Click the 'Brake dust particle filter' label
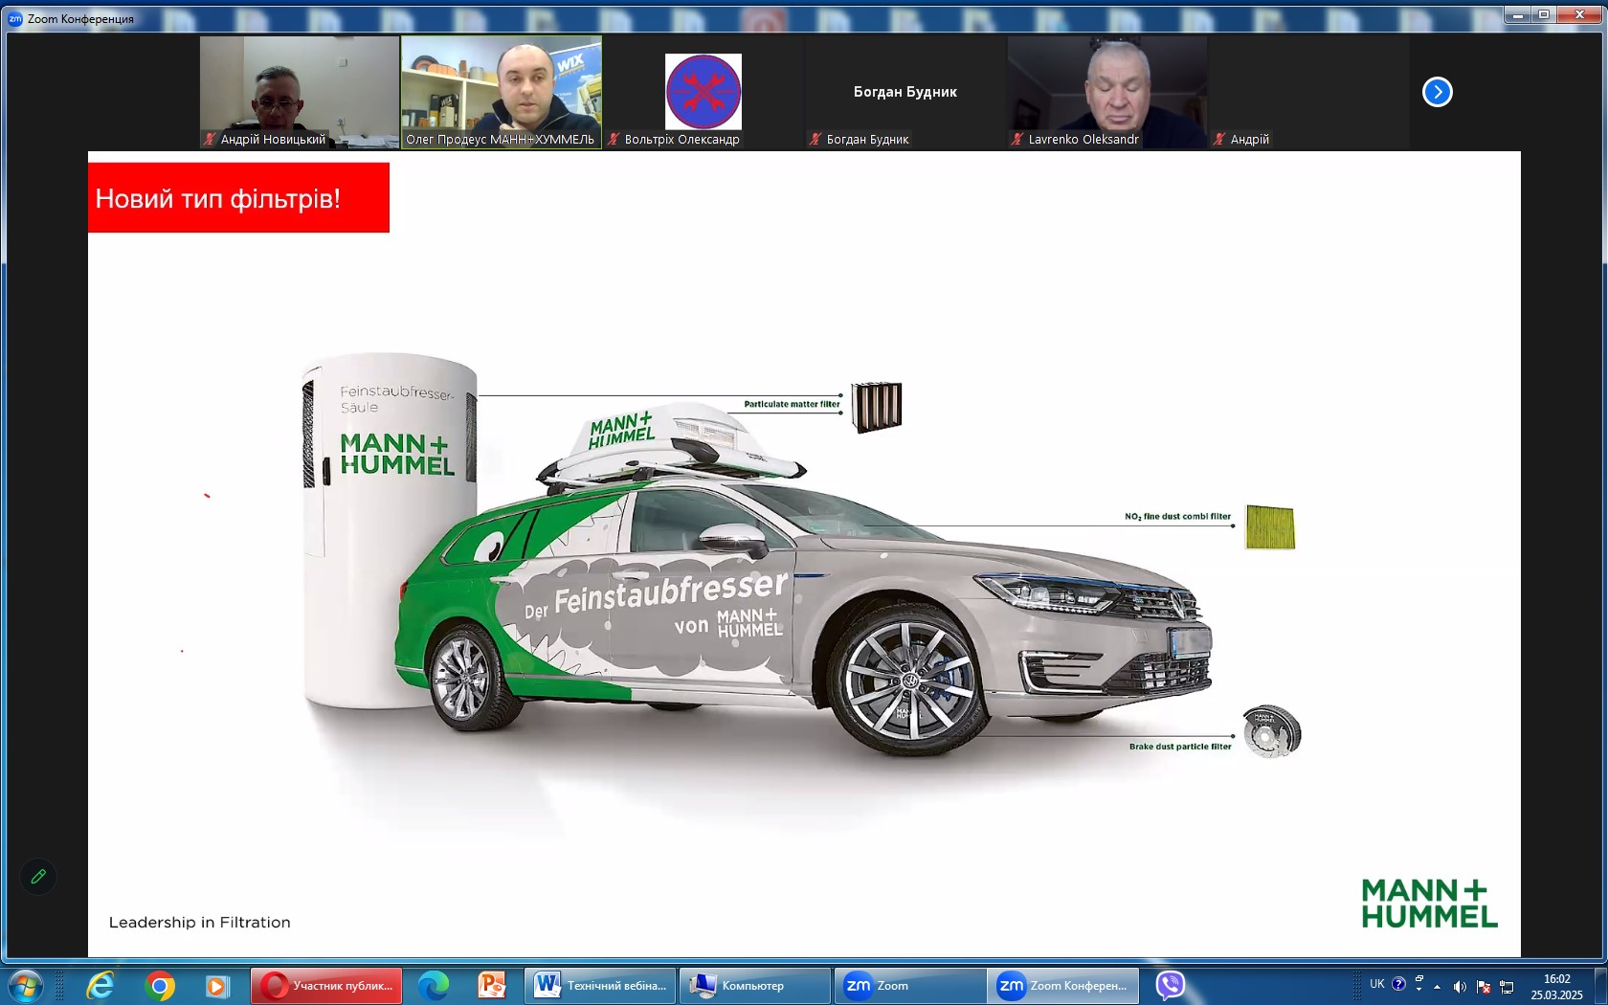Screen dimensions: 1608x1005 1180,747
